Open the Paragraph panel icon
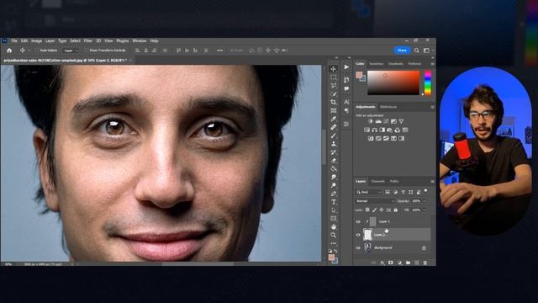This screenshot has height=303, width=538. (346, 110)
